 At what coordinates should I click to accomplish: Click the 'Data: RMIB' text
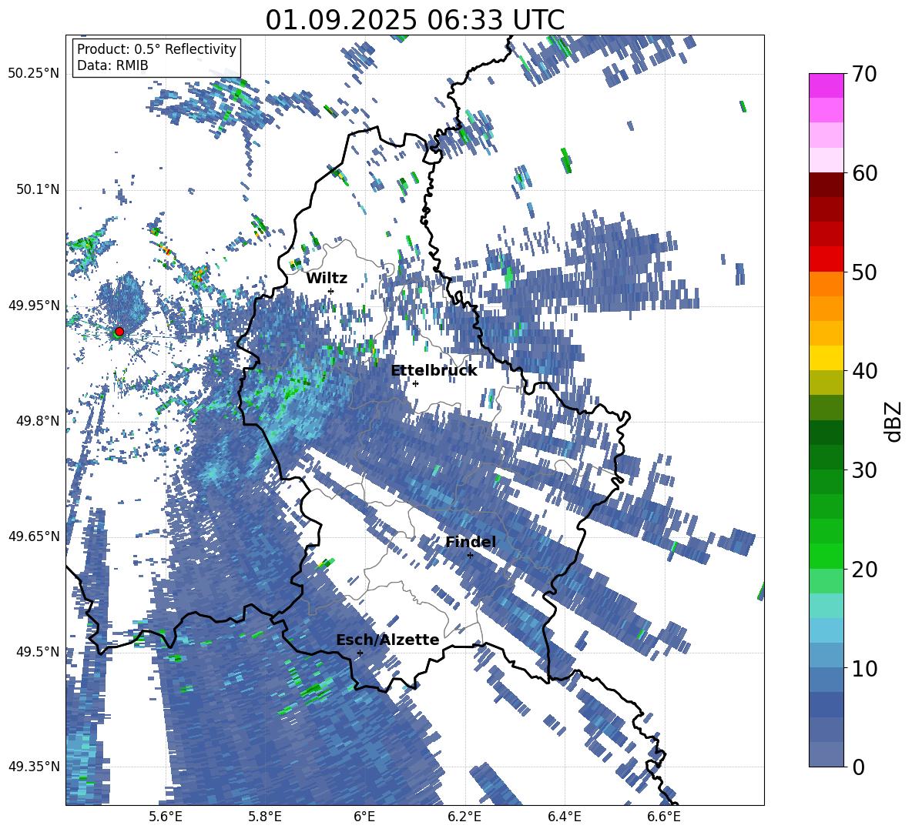pos(112,65)
